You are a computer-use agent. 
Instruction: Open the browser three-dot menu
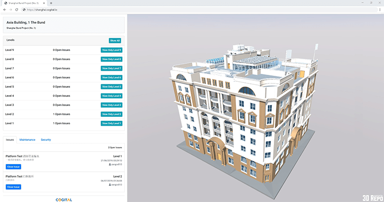(380, 10)
